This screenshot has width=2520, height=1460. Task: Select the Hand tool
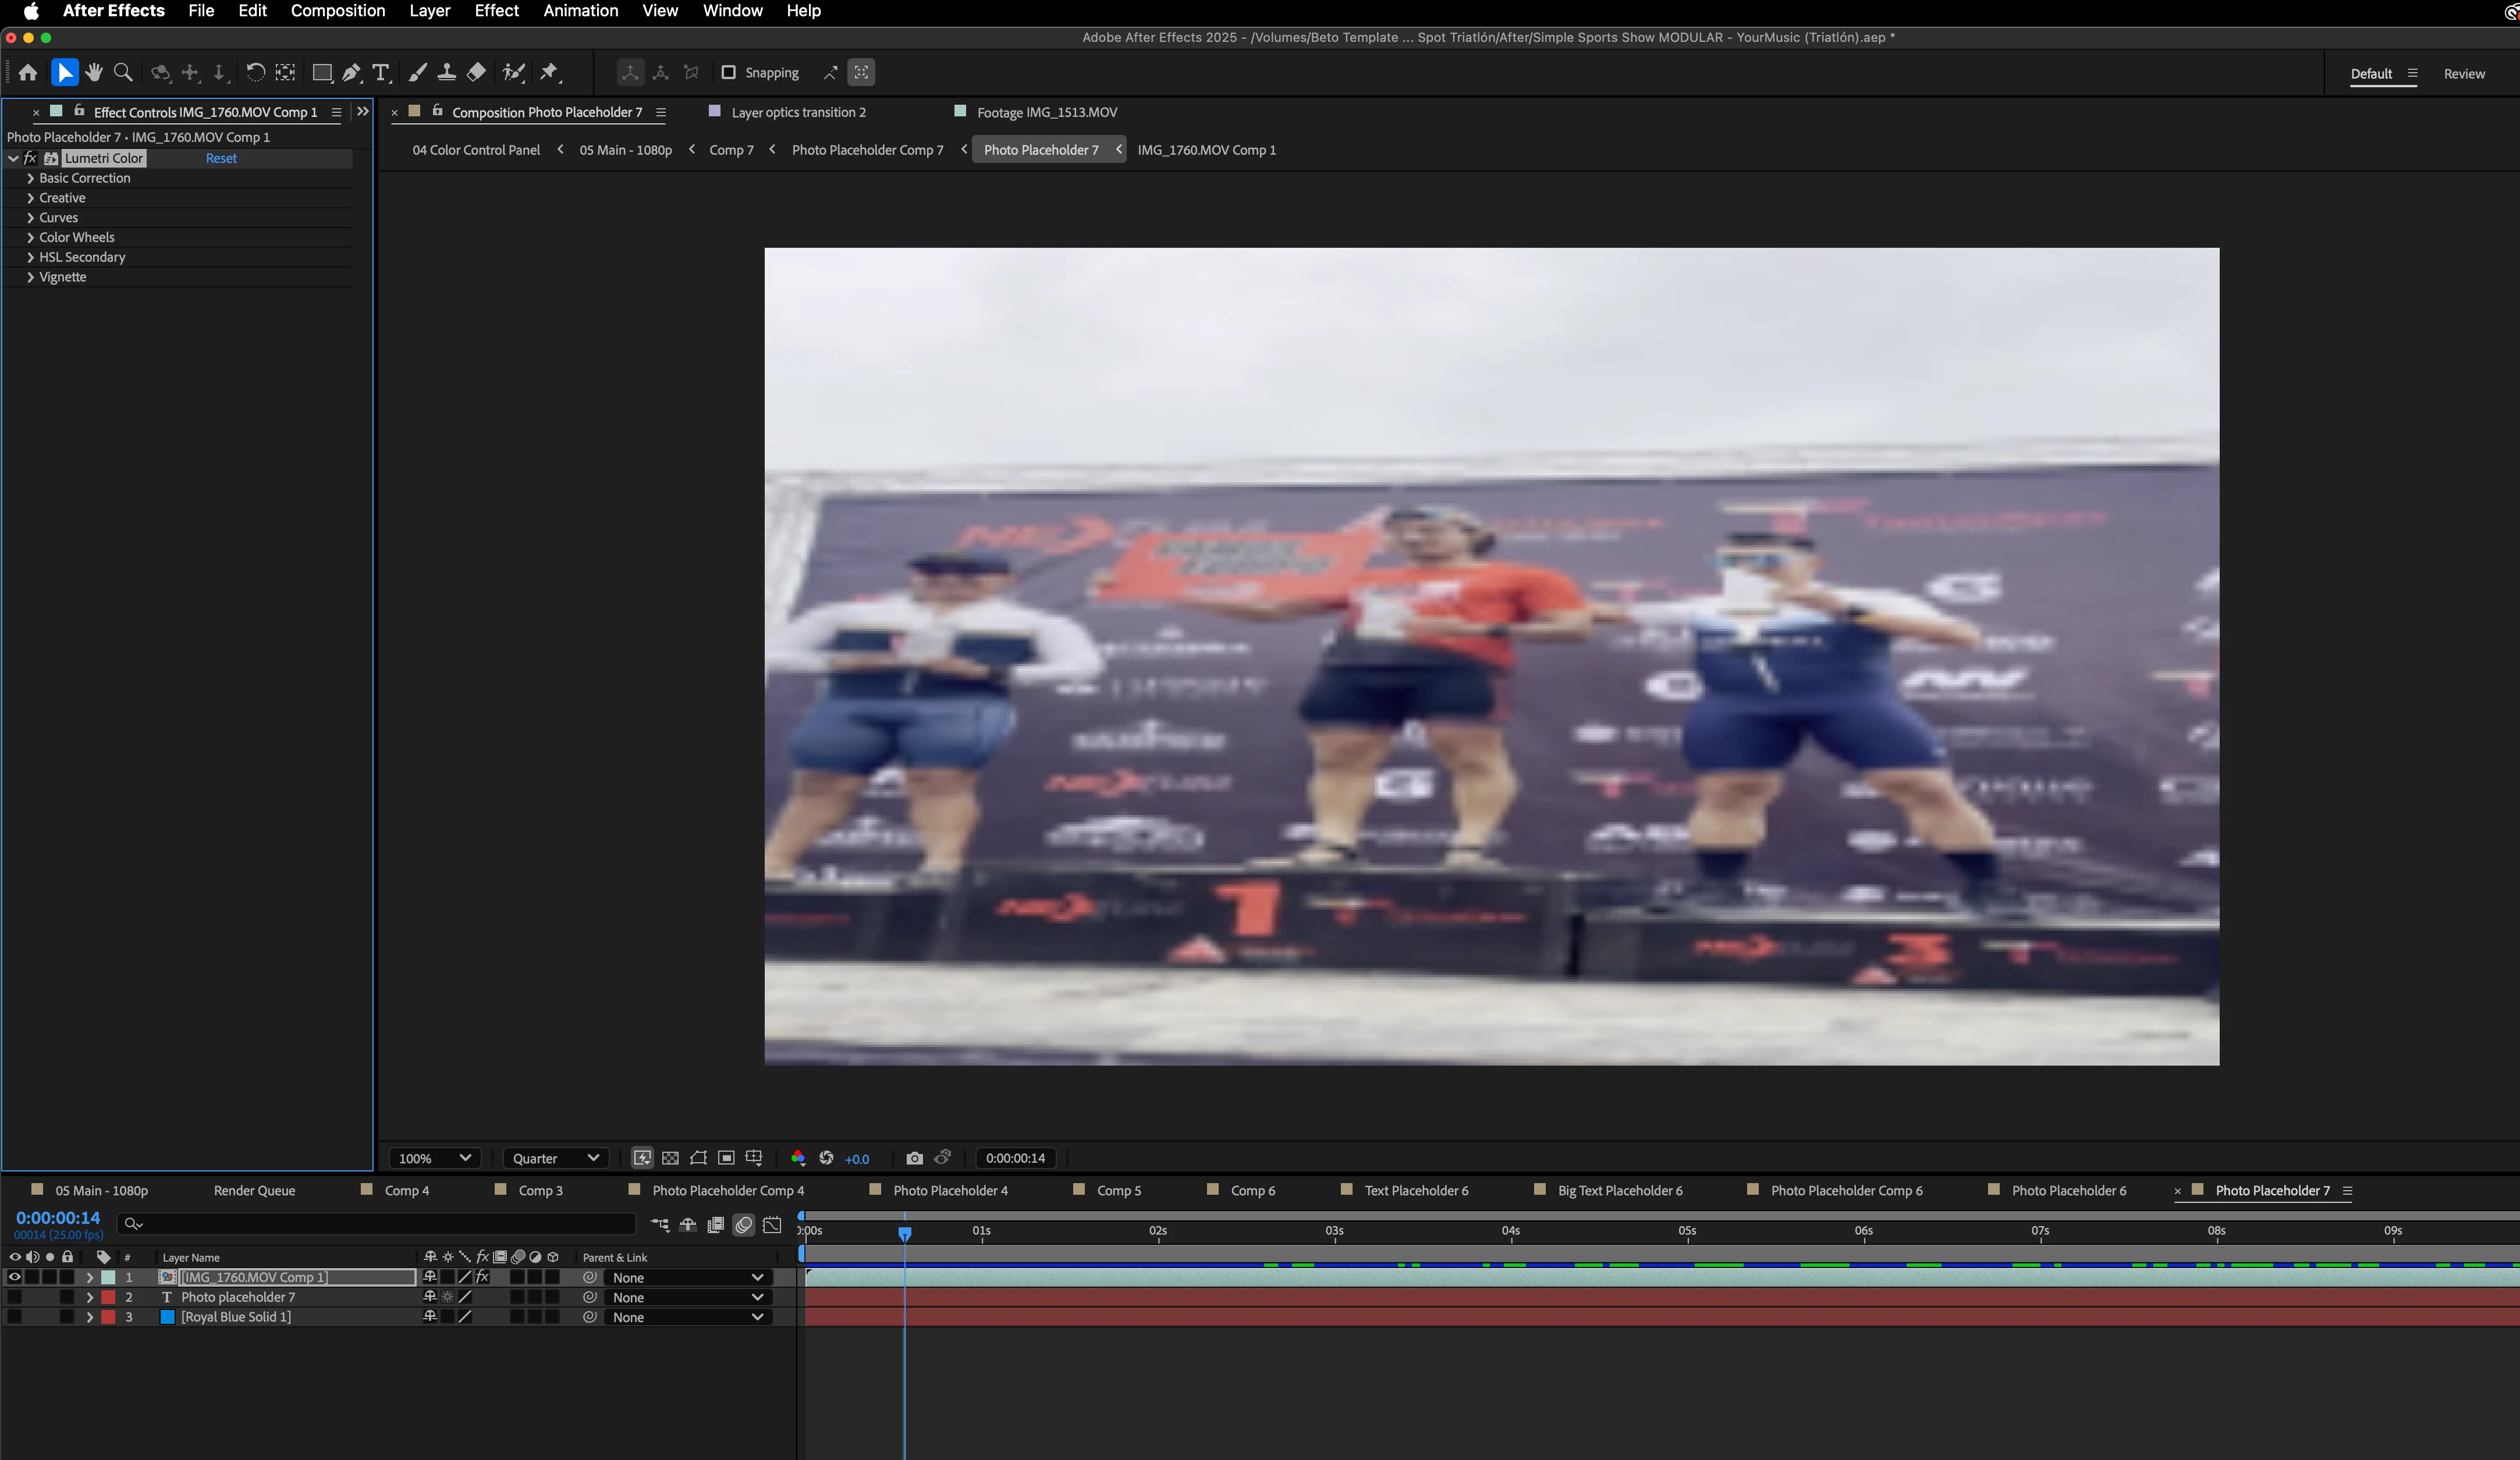[94, 72]
